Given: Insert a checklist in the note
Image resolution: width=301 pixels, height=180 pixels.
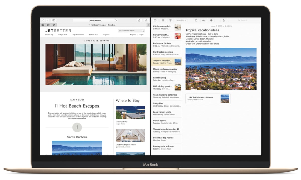Looking at the screenshot, I should pos(196,20).
